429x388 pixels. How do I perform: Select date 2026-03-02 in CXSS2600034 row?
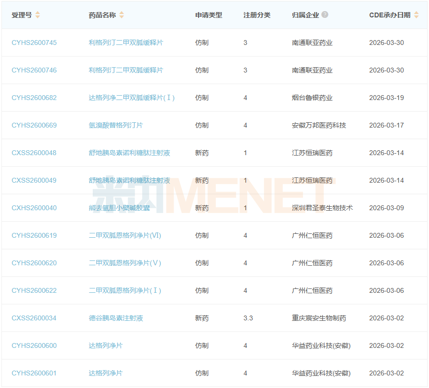coord(386,318)
